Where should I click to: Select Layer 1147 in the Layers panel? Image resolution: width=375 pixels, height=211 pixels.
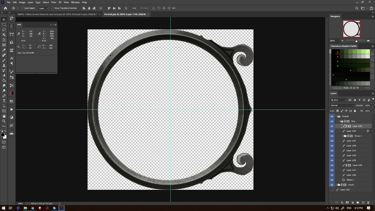(351, 141)
